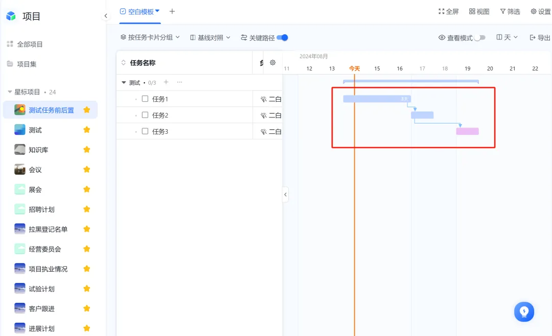Collapse the 测试 task group
This screenshot has width=552, height=336.
tap(124, 83)
